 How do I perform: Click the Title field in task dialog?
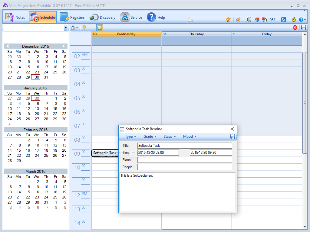(x=185, y=146)
